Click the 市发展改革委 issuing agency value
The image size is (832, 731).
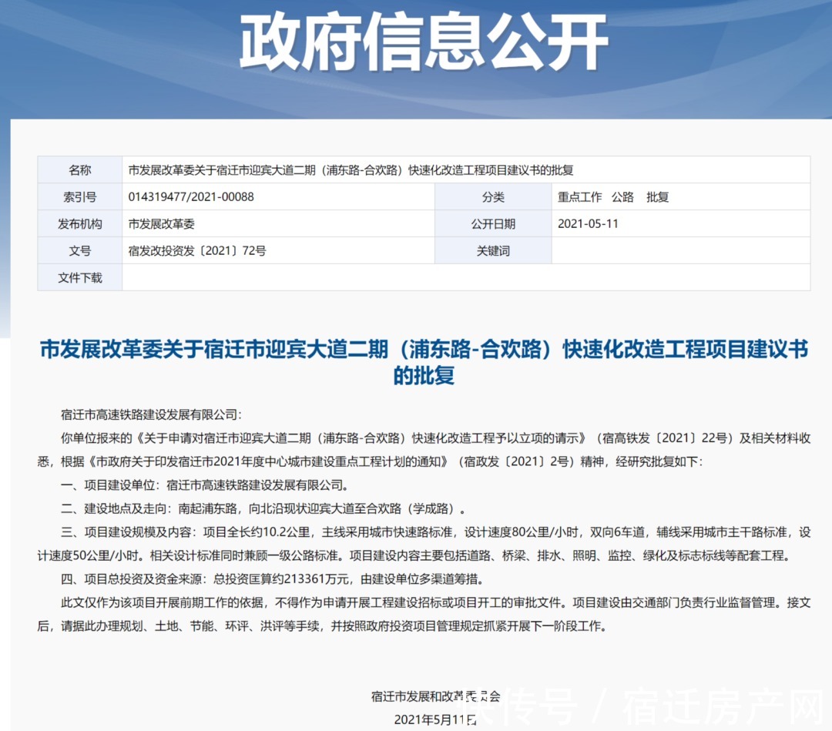tap(161, 224)
